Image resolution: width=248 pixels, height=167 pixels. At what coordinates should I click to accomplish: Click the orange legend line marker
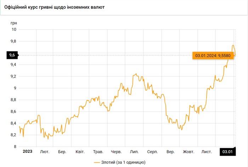tap(98, 162)
